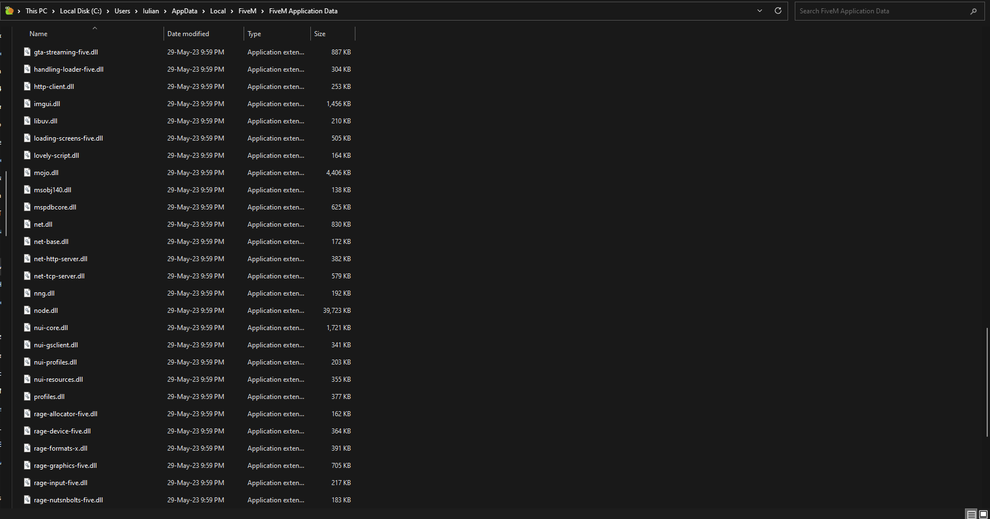Image resolution: width=990 pixels, height=519 pixels.
Task: Select the imgui.dll file icon
Action: (27, 103)
